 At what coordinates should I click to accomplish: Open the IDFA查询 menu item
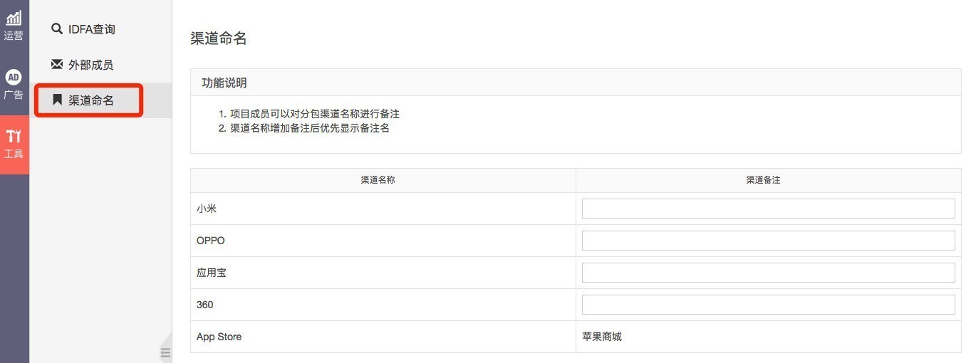tap(91, 29)
